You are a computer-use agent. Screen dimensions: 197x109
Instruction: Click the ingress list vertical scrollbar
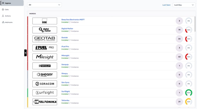195,24
